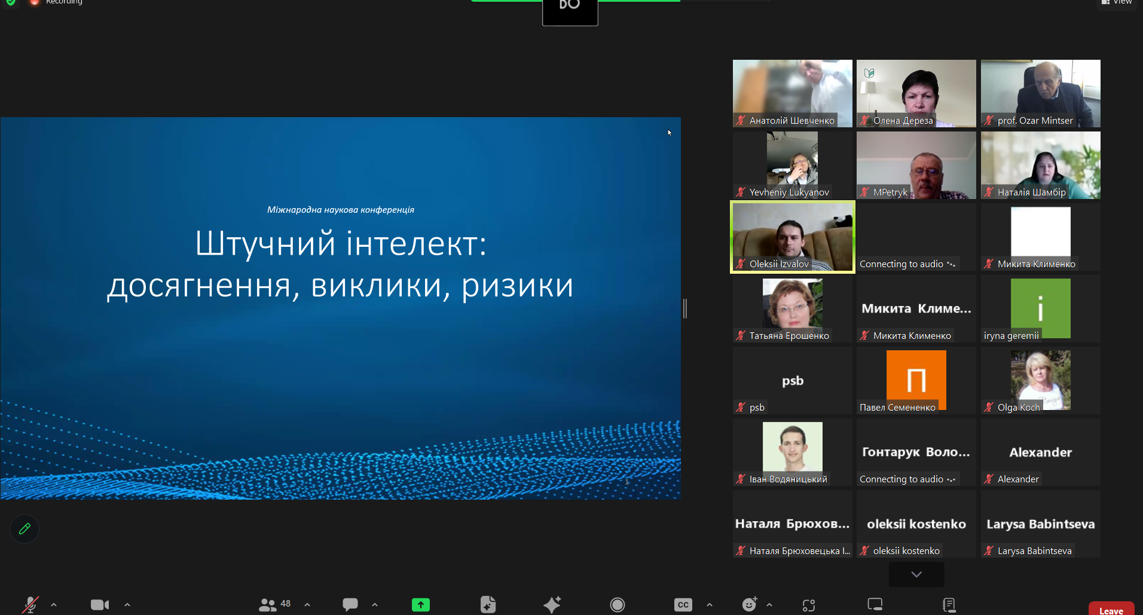Select Olga Koch participant tile
Image resolution: width=1143 pixels, height=615 pixels.
(1041, 380)
